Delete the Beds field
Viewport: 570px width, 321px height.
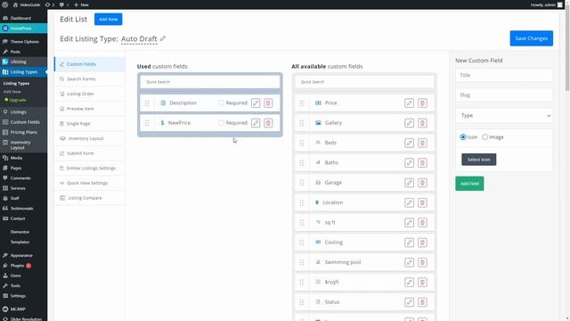click(422, 143)
